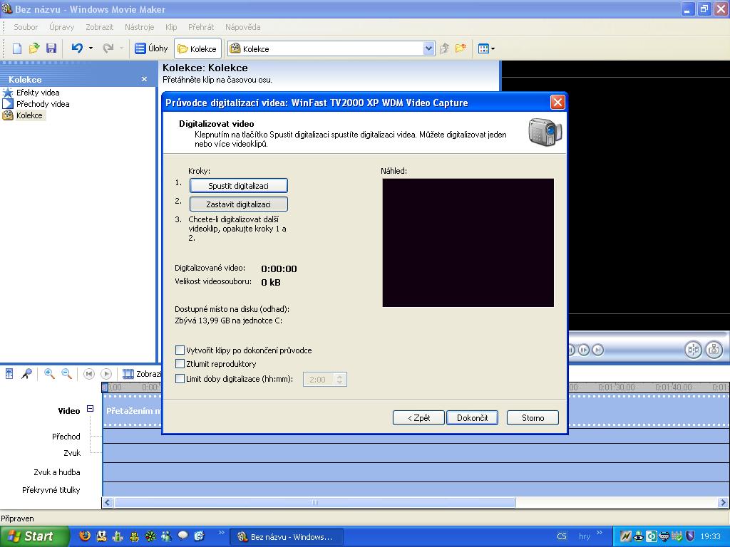Set audio levels in timeline toolbar
The image size is (730, 547).
point(9,373)
